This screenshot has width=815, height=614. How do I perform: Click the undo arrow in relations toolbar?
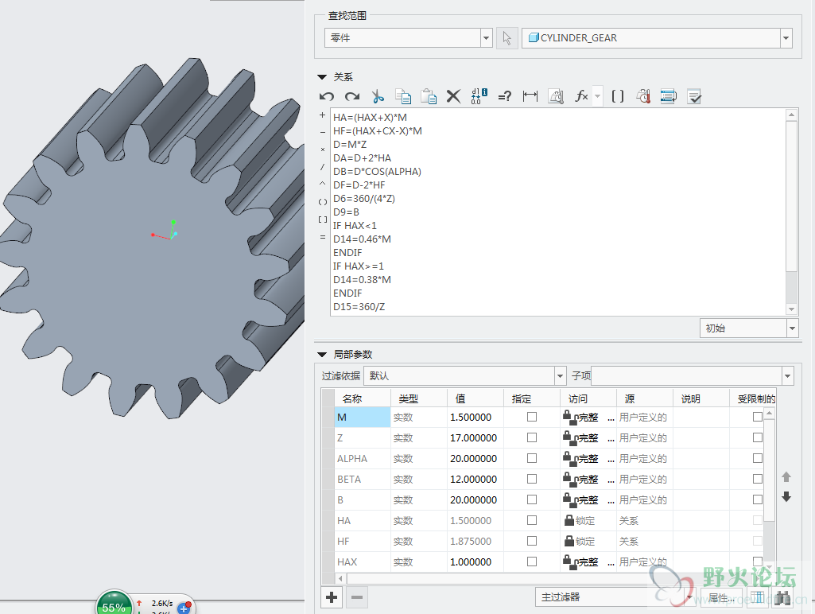tap(327, 96)
